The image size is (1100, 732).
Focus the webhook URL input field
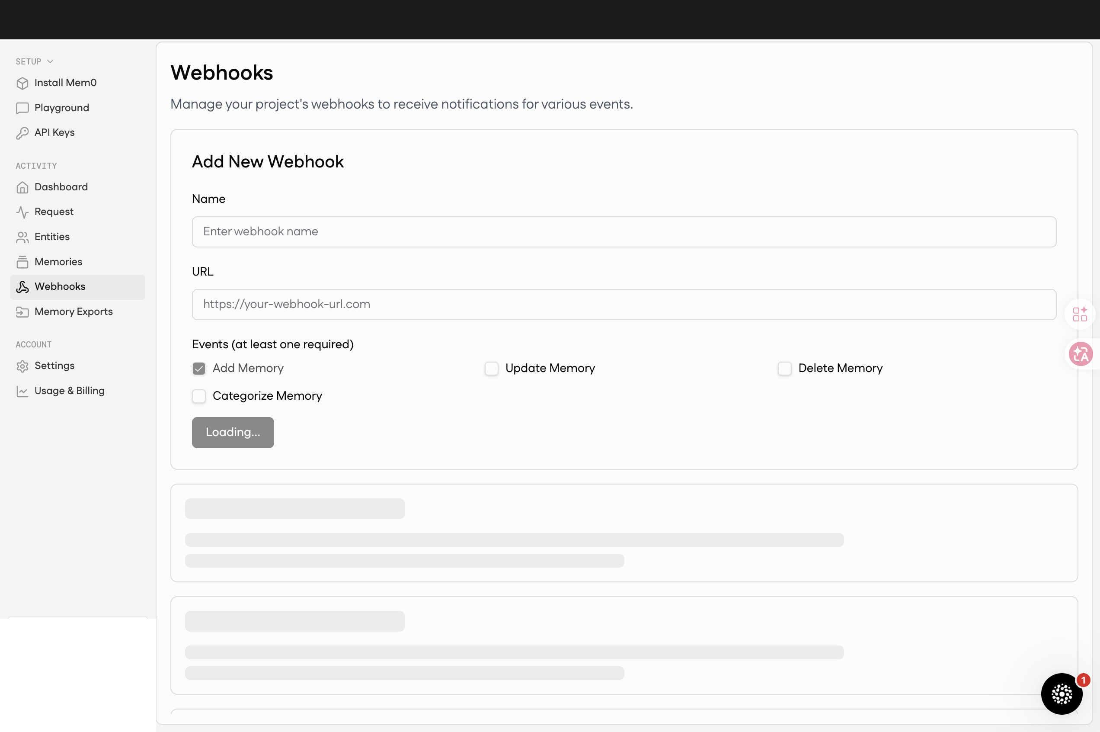pyautogui.click(x=624, y=305)
